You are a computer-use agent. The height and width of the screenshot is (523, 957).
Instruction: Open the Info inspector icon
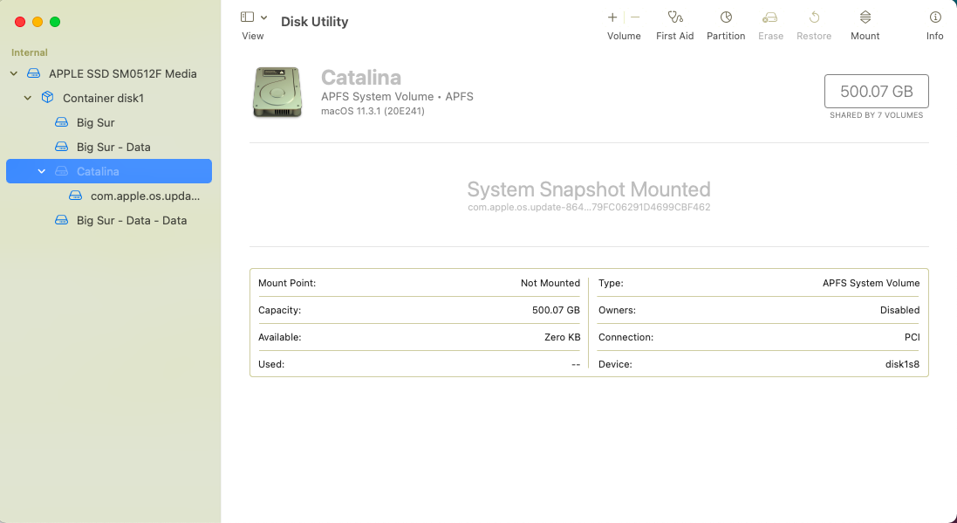tap(935, 17)
